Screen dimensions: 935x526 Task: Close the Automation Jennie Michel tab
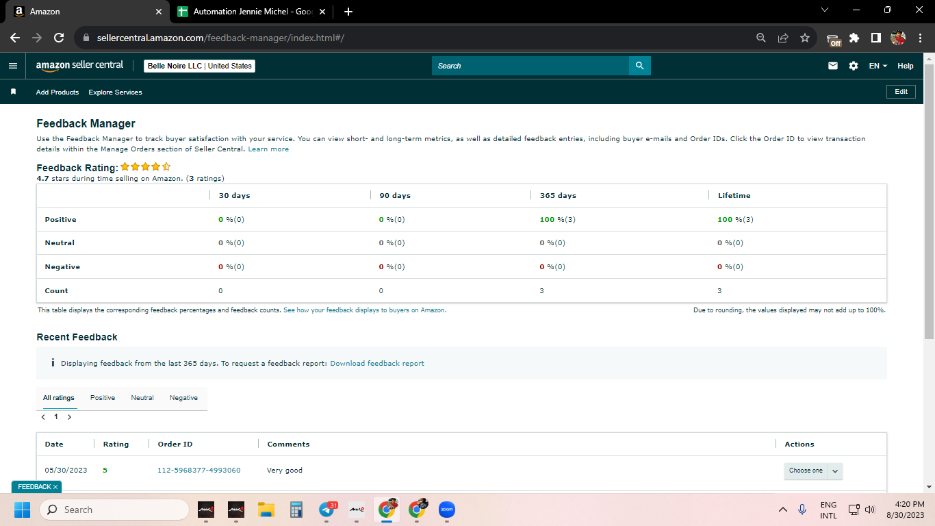tap(322, 12)
